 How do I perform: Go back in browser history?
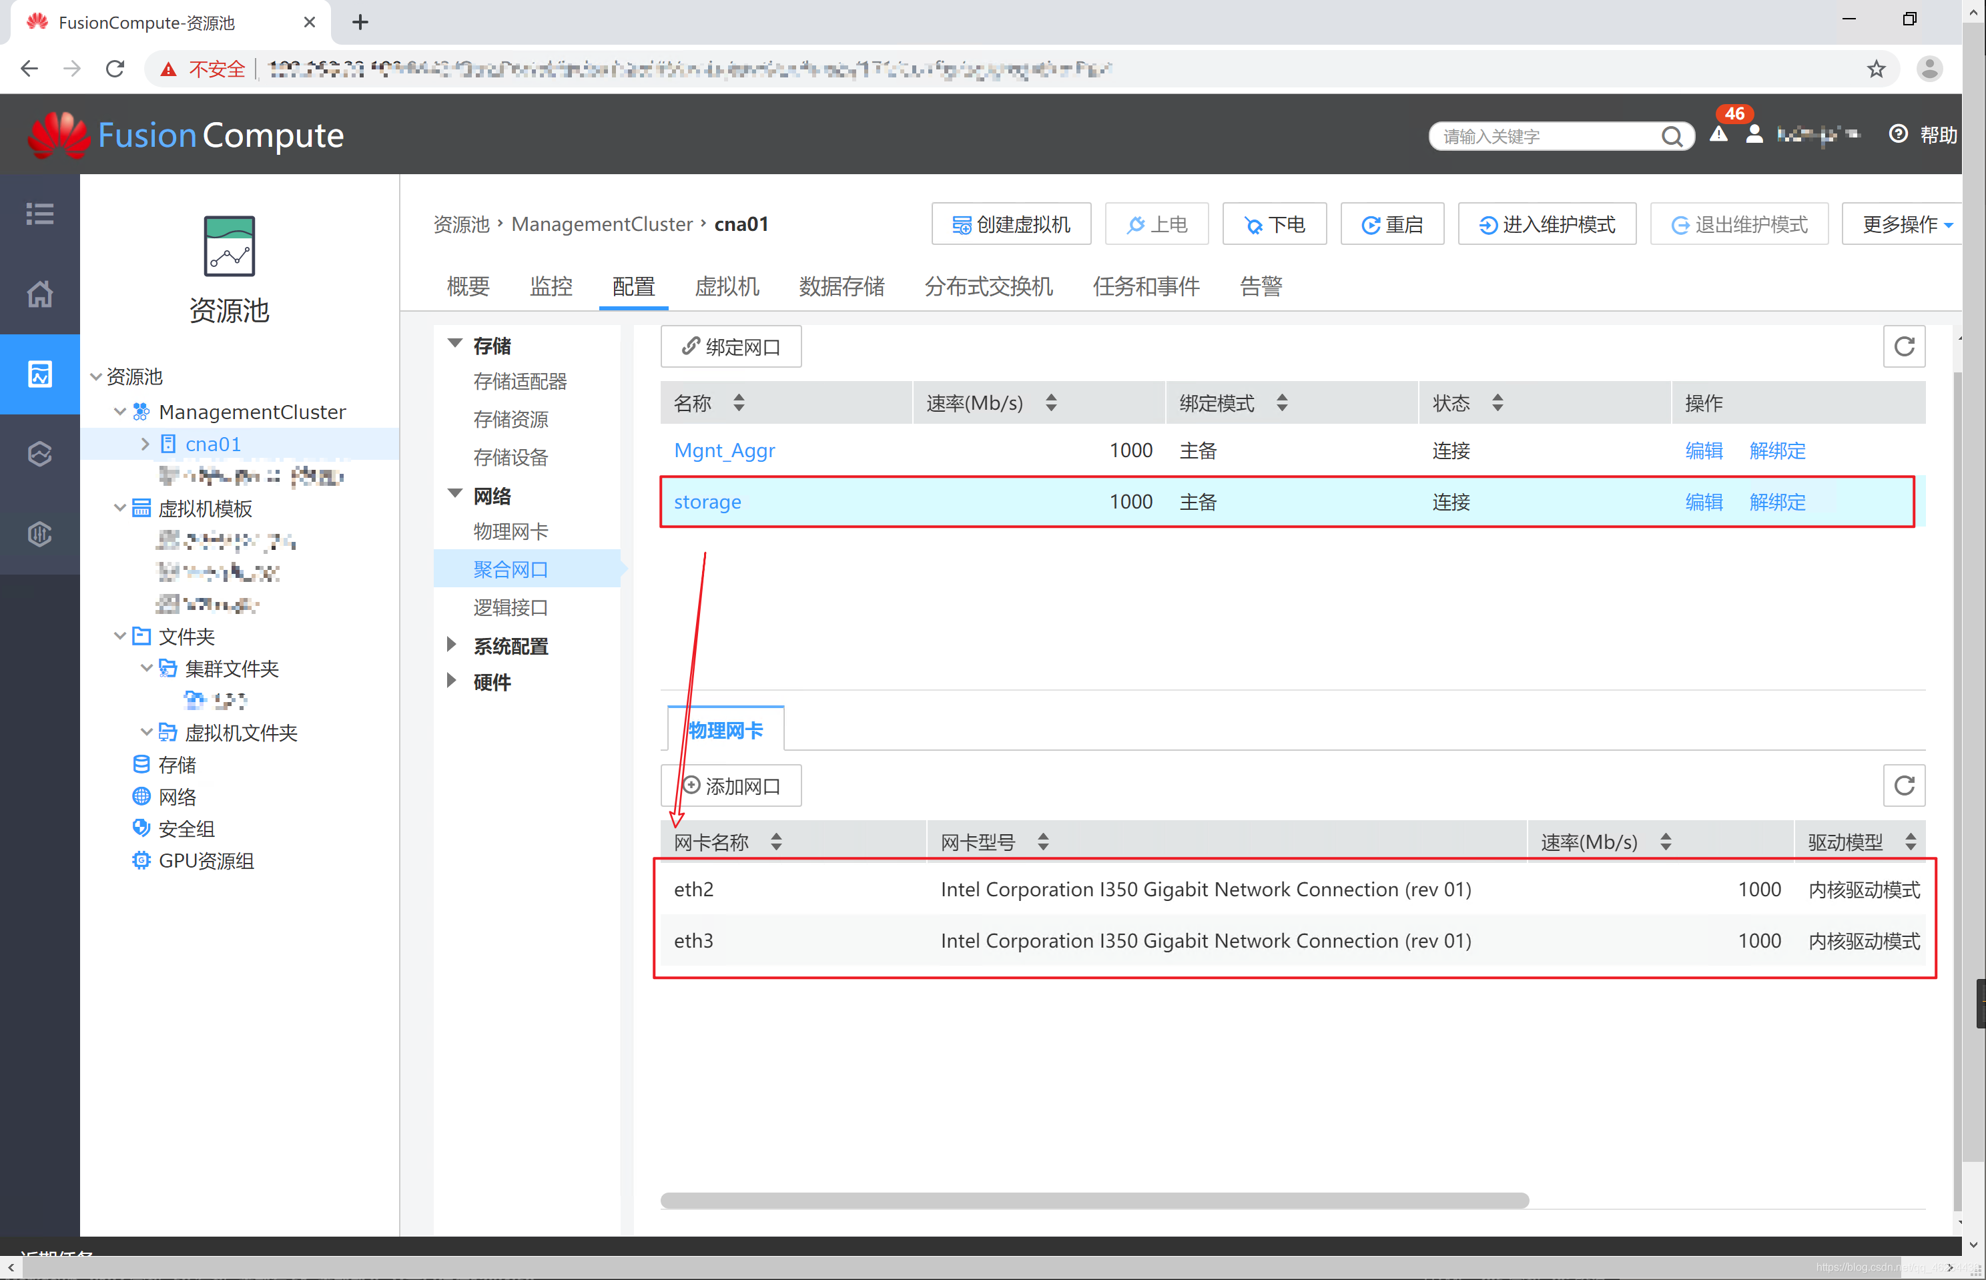[29, 69]
